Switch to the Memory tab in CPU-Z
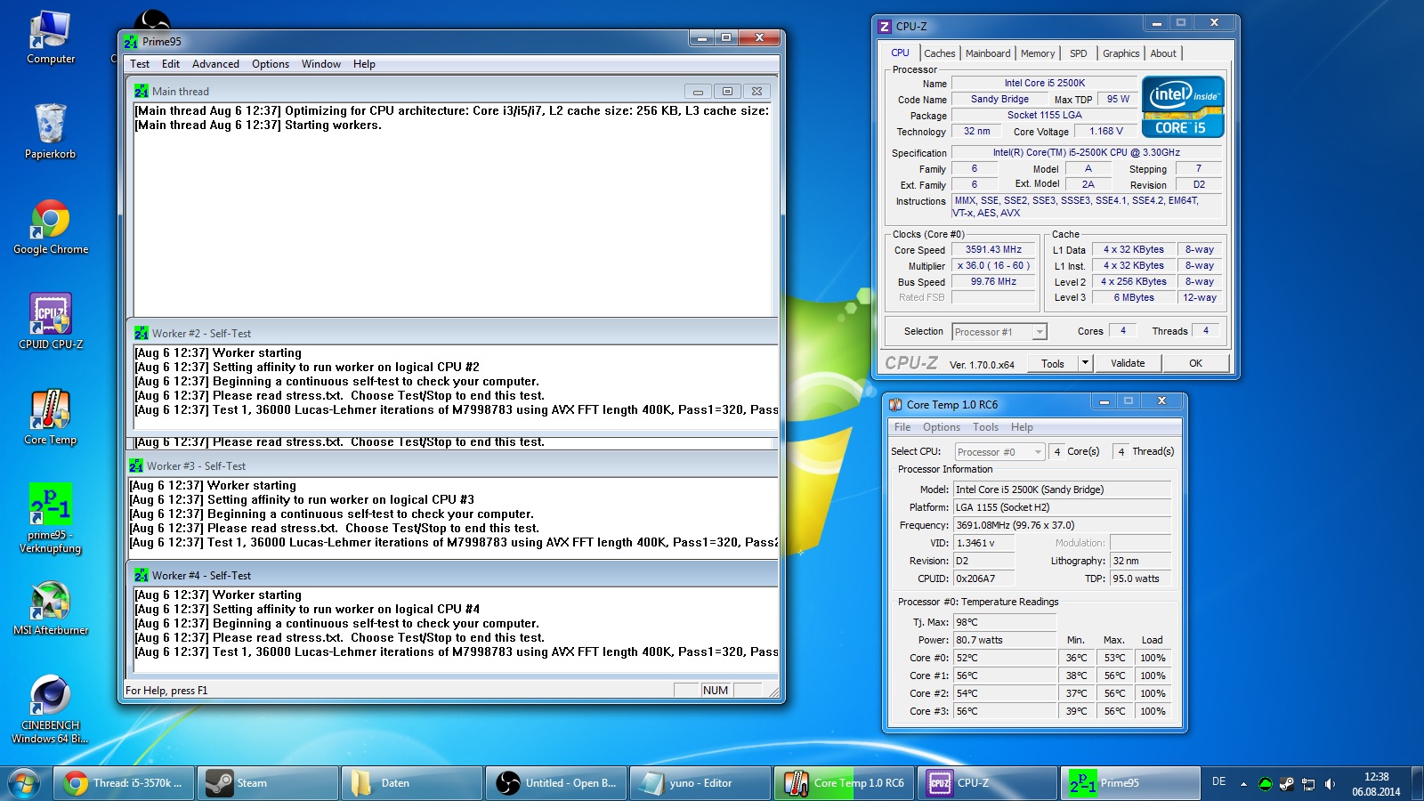Screen dimensions: 1424x801 point(1038,53)
